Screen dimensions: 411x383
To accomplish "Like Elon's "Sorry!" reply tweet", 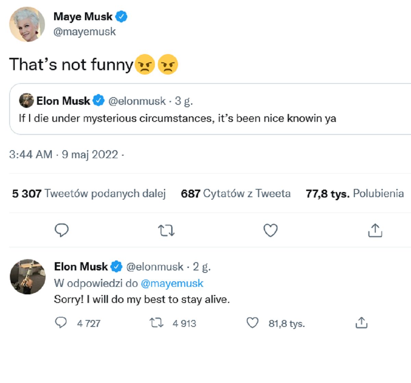I will tap(252, 323).
